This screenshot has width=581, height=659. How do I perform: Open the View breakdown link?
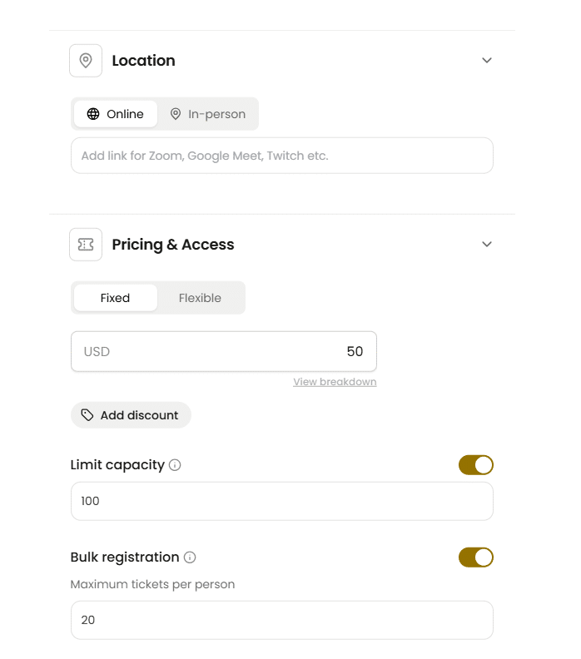335,382
